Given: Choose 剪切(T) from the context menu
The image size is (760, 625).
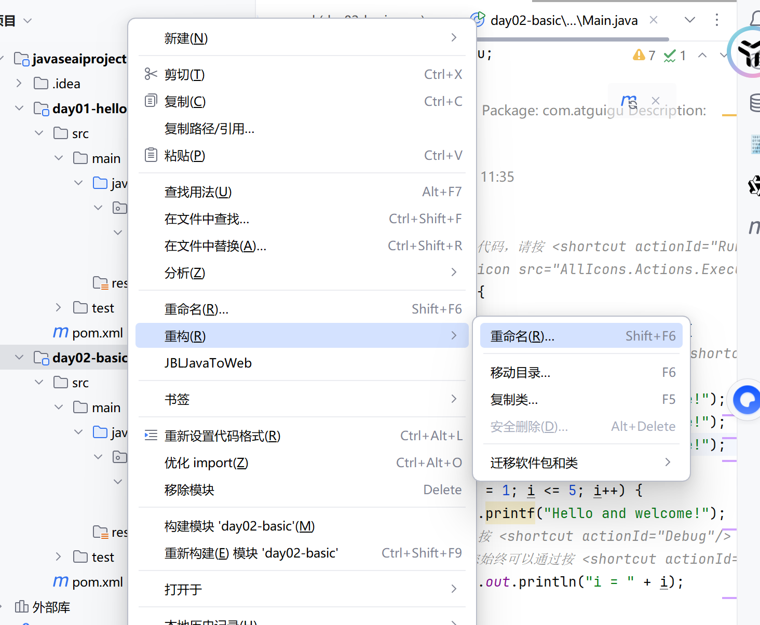Looking at the screenshot, I should click(302, 74).
